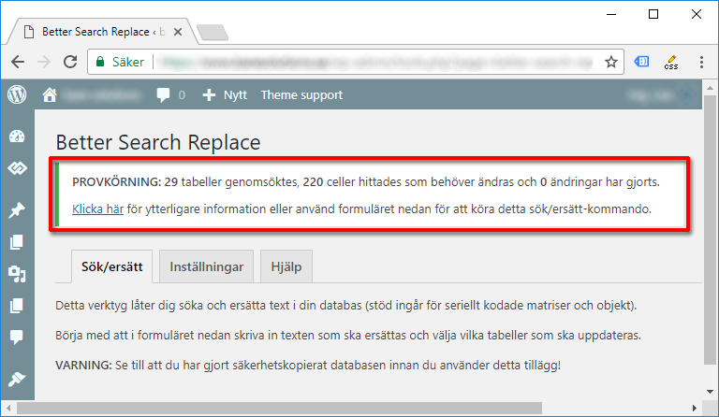Switch to the Inställningar tab
The image size is (719, 417).
206,266
